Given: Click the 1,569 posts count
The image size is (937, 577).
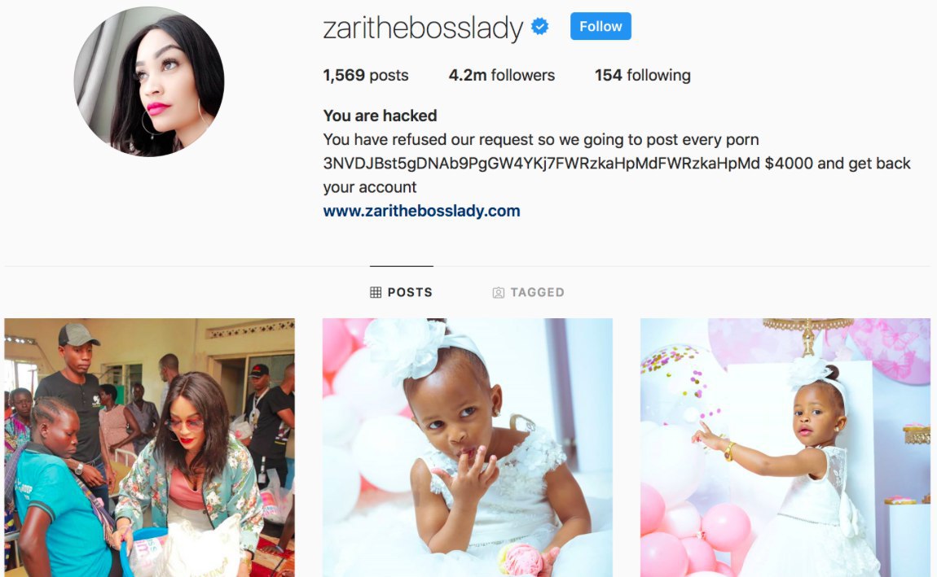Looking at the screenshot, I should click(x=366, y=75).
